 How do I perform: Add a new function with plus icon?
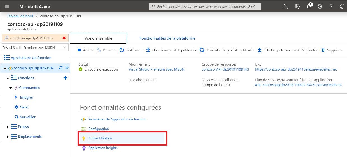coord(66,78)
